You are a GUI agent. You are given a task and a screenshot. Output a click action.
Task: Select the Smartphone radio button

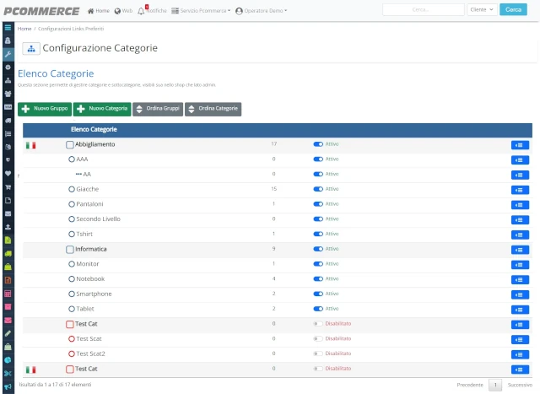[x=71, y=294]
